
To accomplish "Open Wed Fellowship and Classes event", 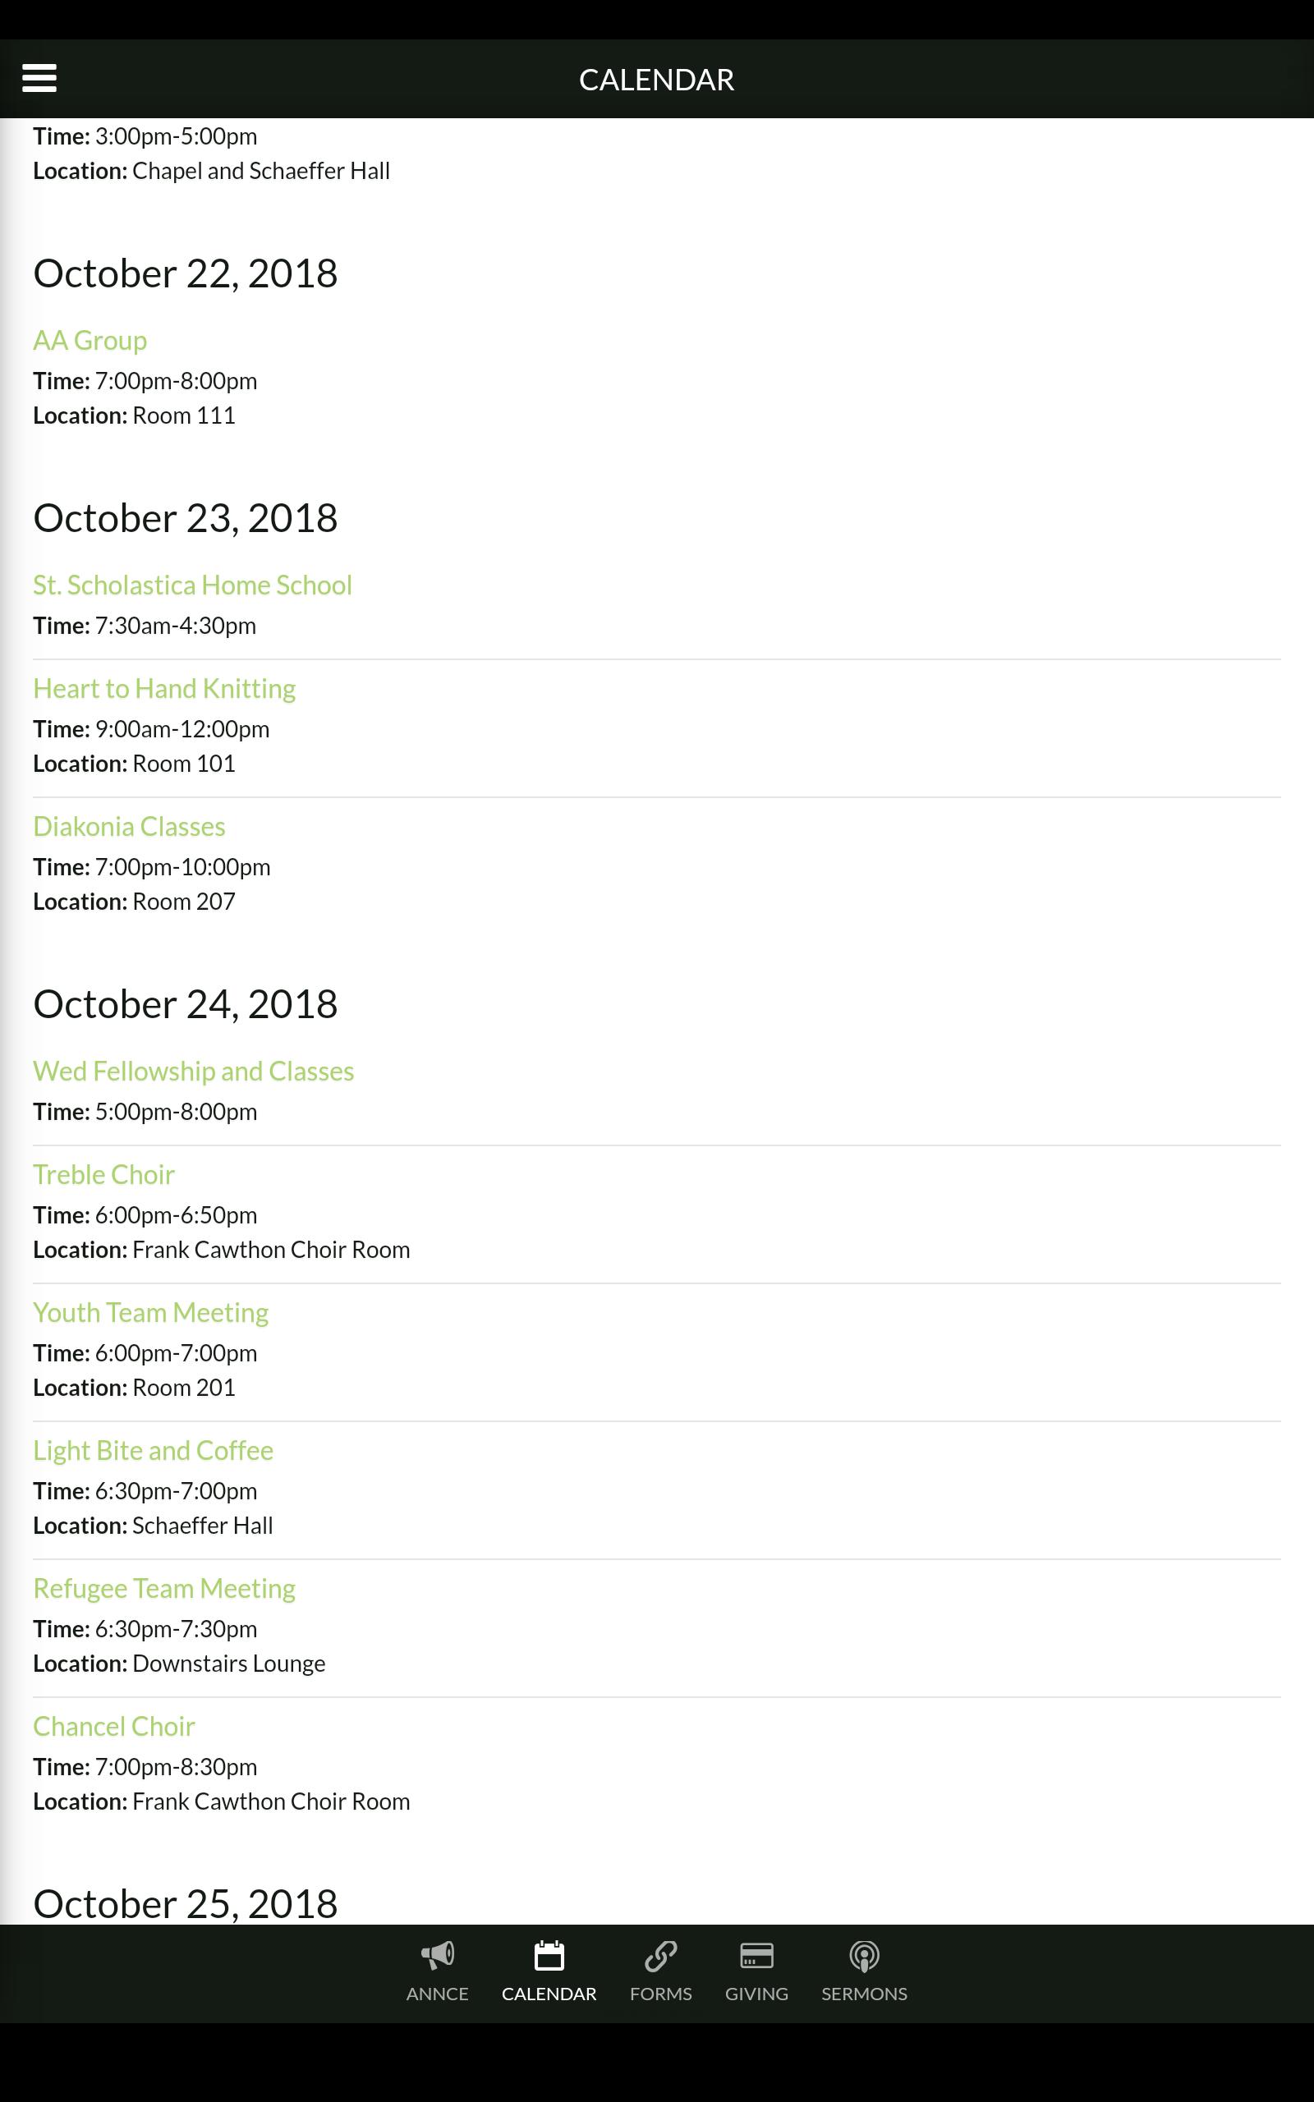I will (193, 1071).
